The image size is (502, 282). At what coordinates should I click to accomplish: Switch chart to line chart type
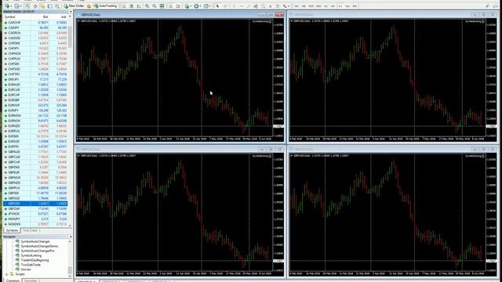(x=139, y=6)
